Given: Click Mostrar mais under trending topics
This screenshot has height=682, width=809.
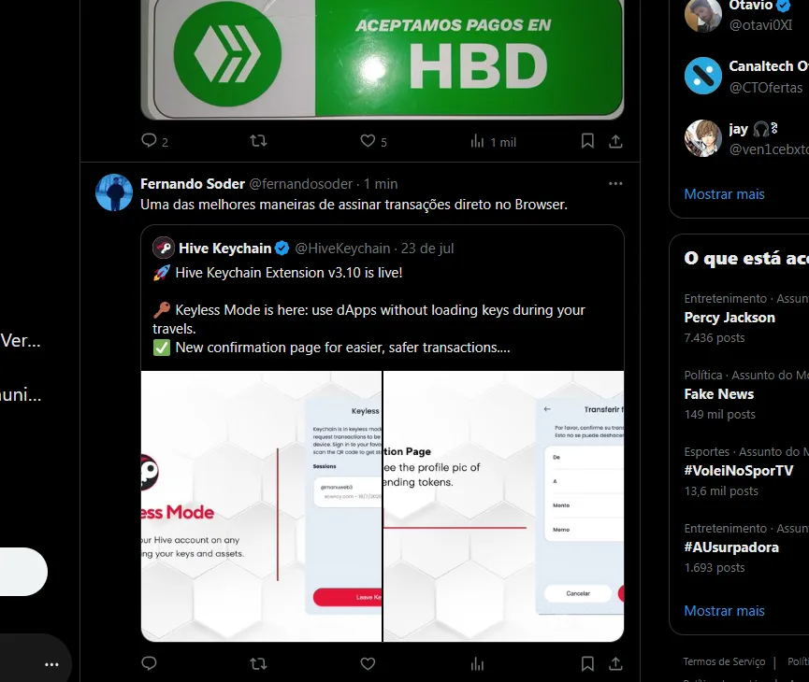Looking at the screenshot, I should tap(724, 611).
